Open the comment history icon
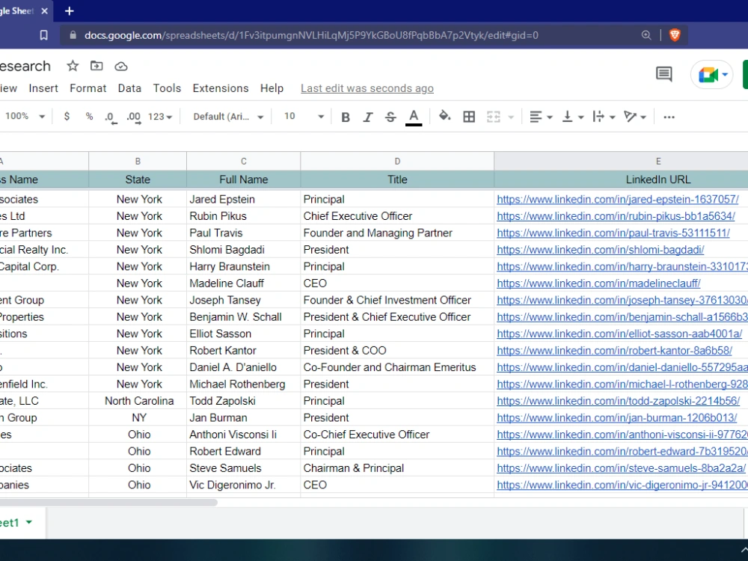This screenshot has height=561, width=748. [664, 74]
